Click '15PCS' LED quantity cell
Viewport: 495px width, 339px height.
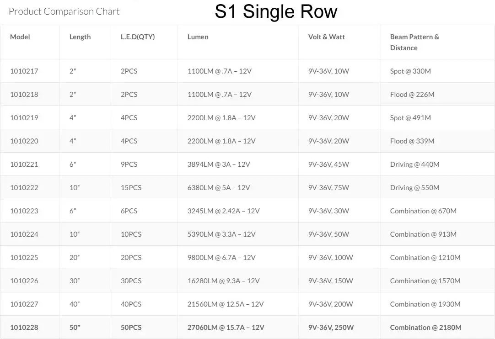(x=131, y=188)
